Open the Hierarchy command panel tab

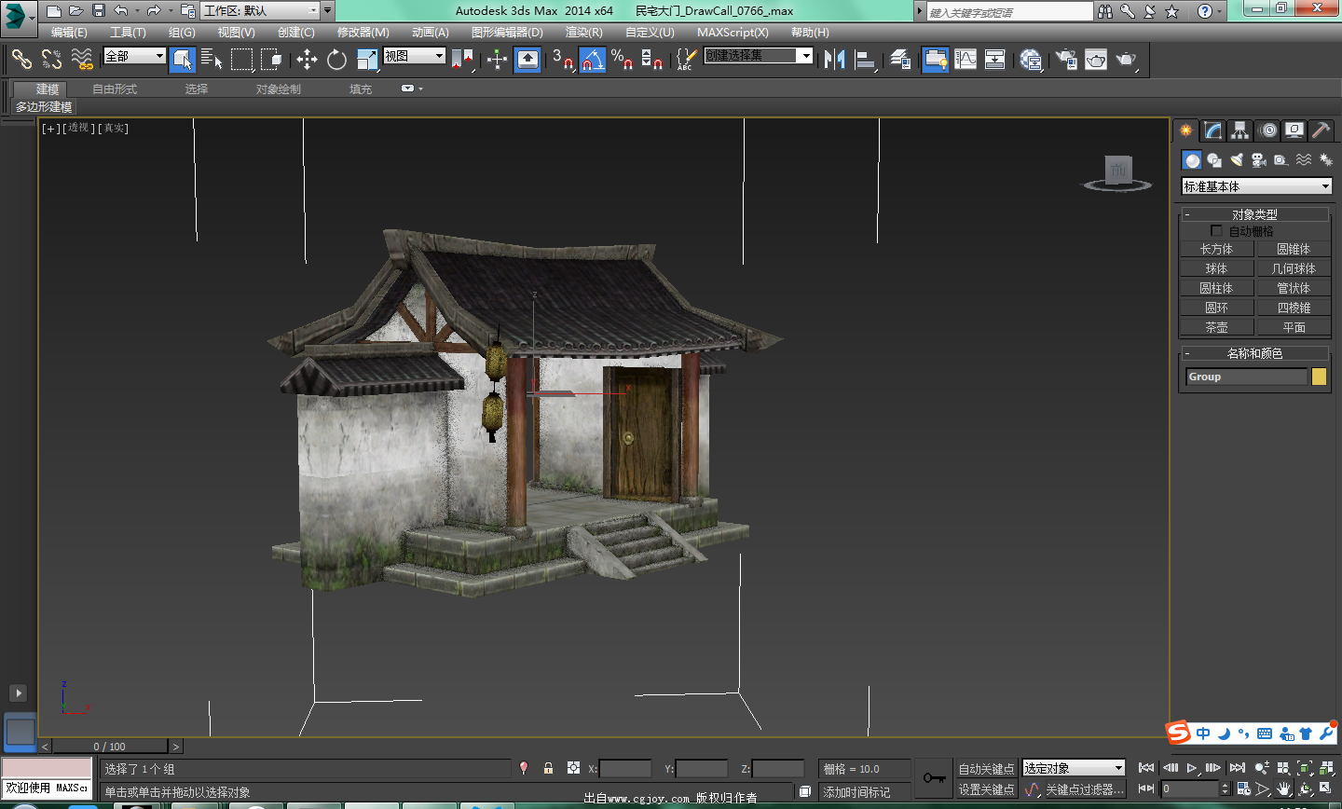[x=1239, y=130]
